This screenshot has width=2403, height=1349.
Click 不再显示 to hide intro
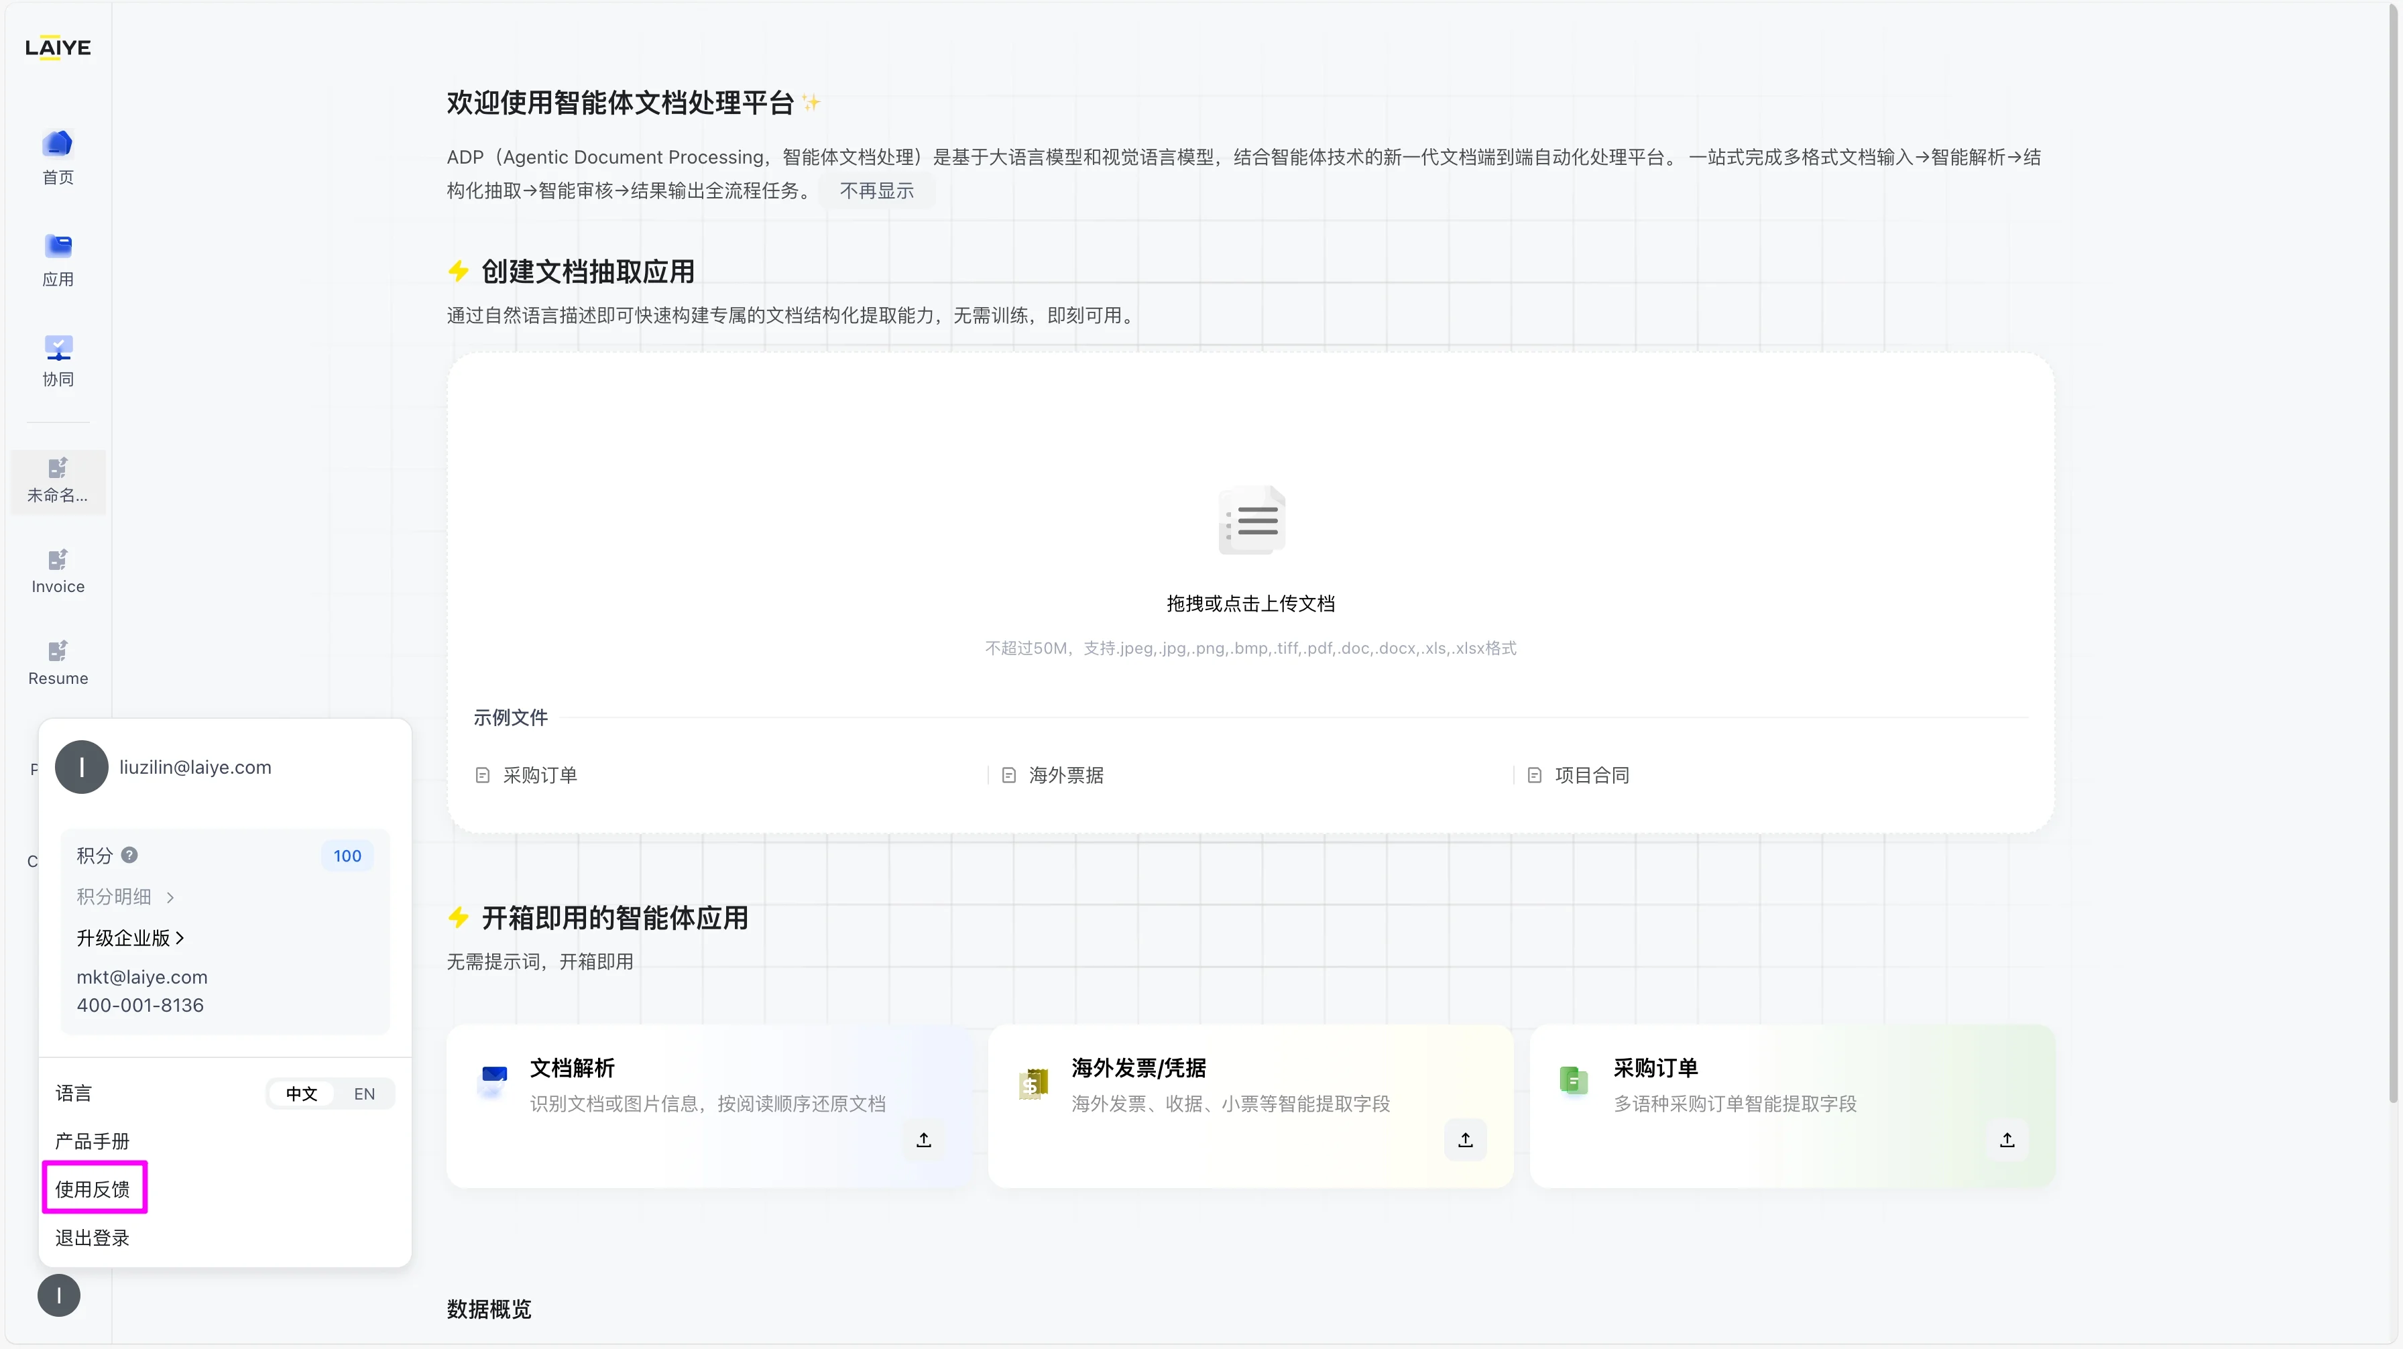point(877,190)
